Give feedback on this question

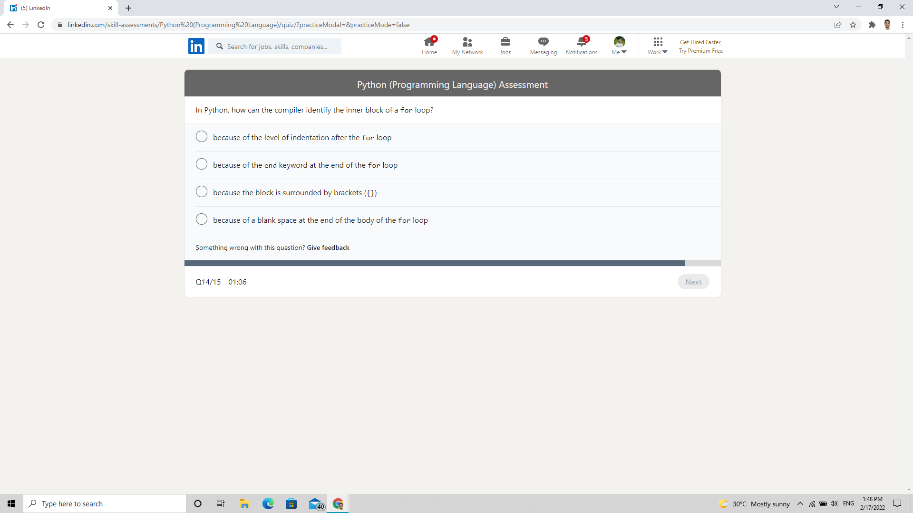(328, 247)
